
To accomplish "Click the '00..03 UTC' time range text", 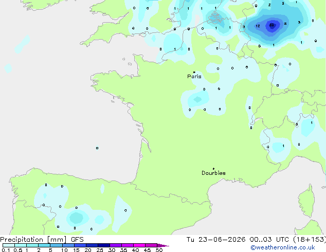I will click(269, 240).
